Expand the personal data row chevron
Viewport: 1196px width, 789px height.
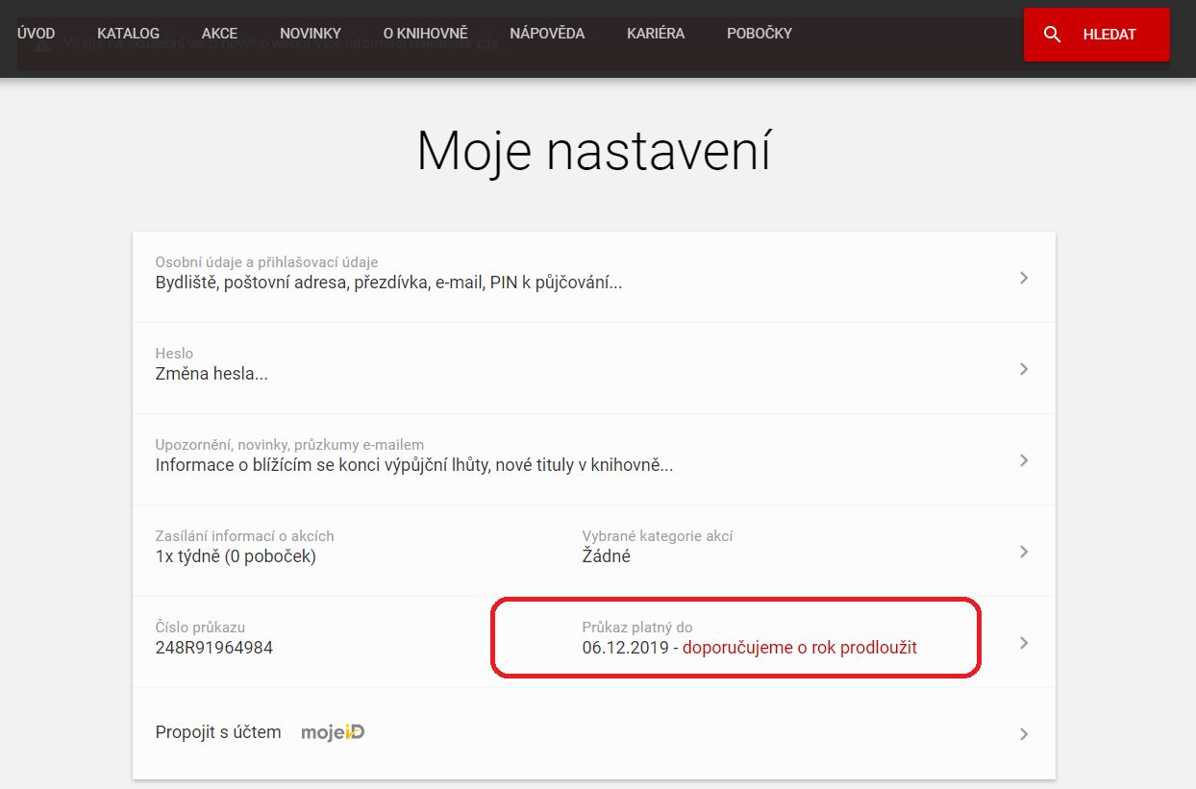(1024, 278)
